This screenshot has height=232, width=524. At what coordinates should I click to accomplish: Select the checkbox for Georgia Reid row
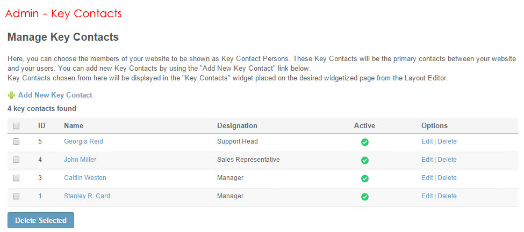click(16, 141)
